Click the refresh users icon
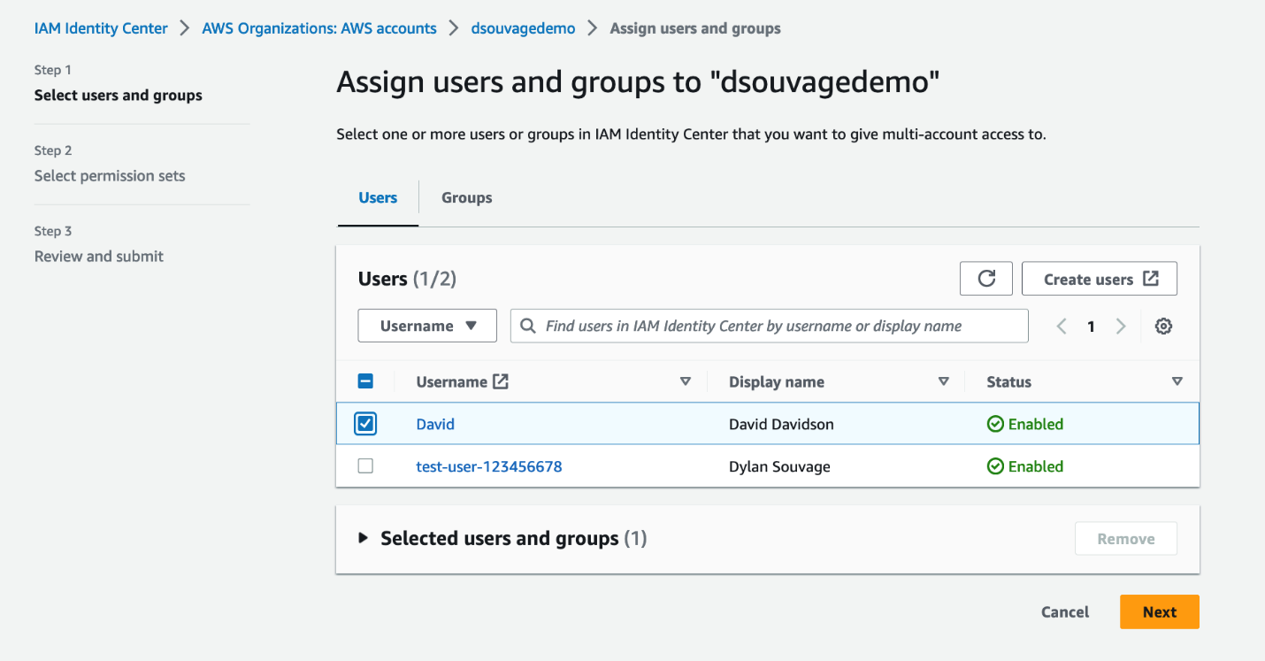The height and width of the screenshot is (661, 1265). coord(985,278)
